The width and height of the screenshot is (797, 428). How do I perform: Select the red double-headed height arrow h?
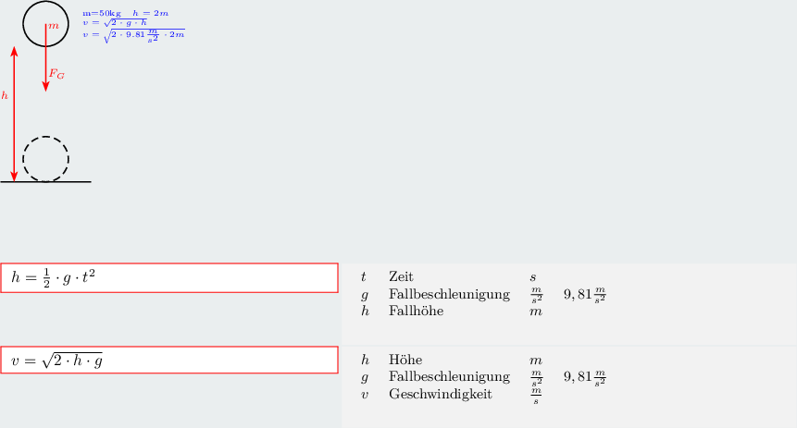14,114
